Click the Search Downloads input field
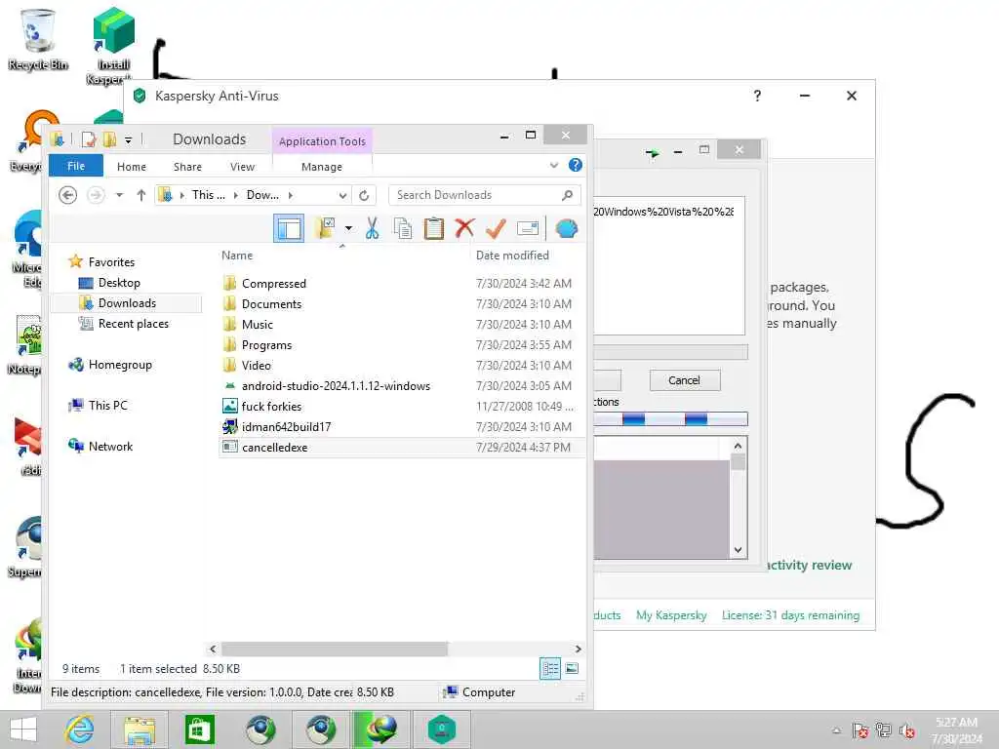The width and height of the screenshot is (999, 749). coord(476,195)
